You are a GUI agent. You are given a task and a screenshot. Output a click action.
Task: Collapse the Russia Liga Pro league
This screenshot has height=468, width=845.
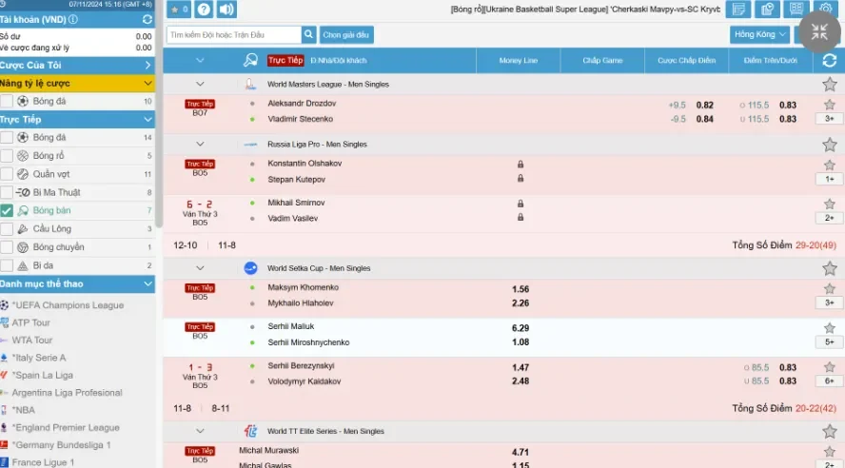click(x=200, y=145)
